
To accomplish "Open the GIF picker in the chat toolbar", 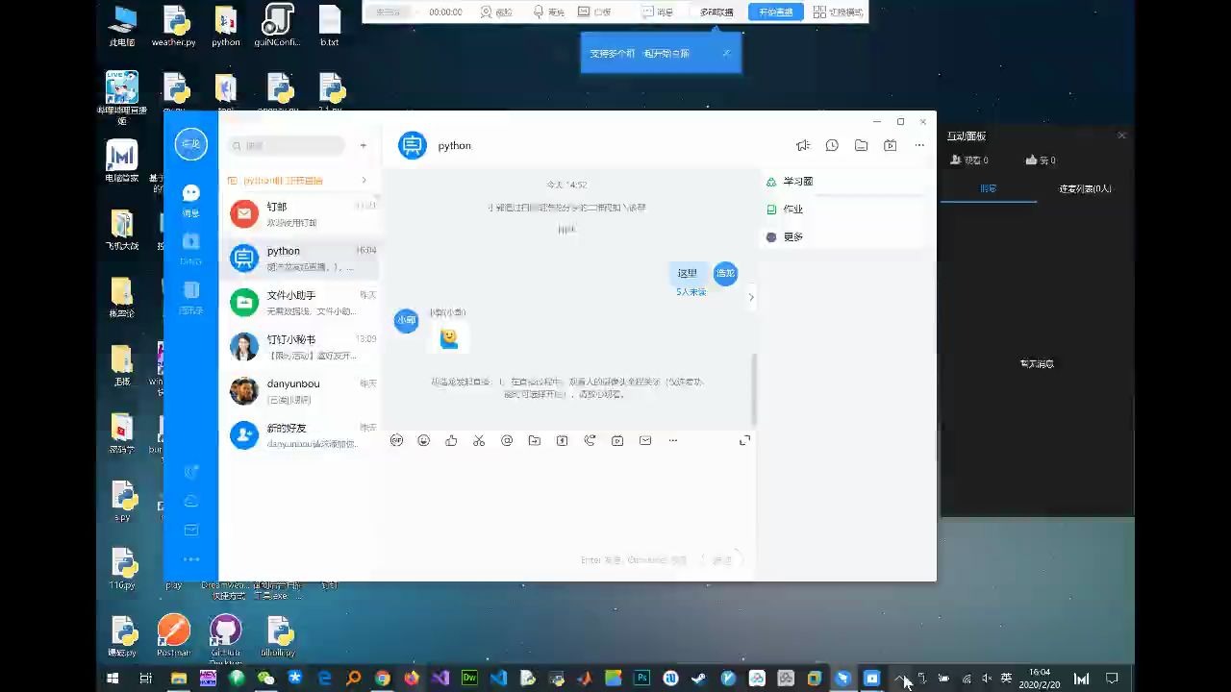I will click(x=396, y=440).
